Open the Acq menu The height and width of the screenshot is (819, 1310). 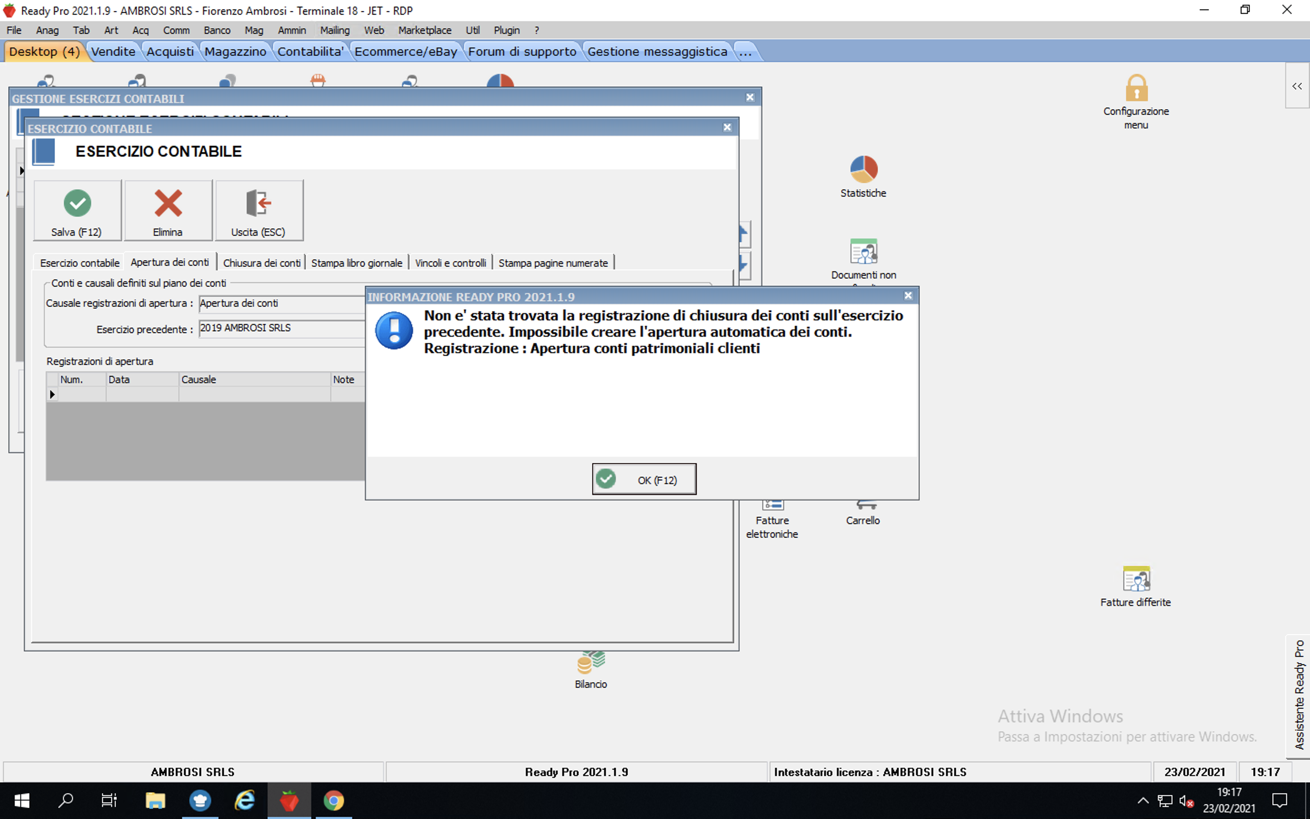[140, 30]
